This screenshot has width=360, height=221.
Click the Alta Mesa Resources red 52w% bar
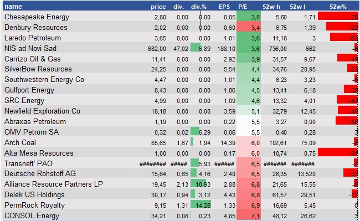338,152
